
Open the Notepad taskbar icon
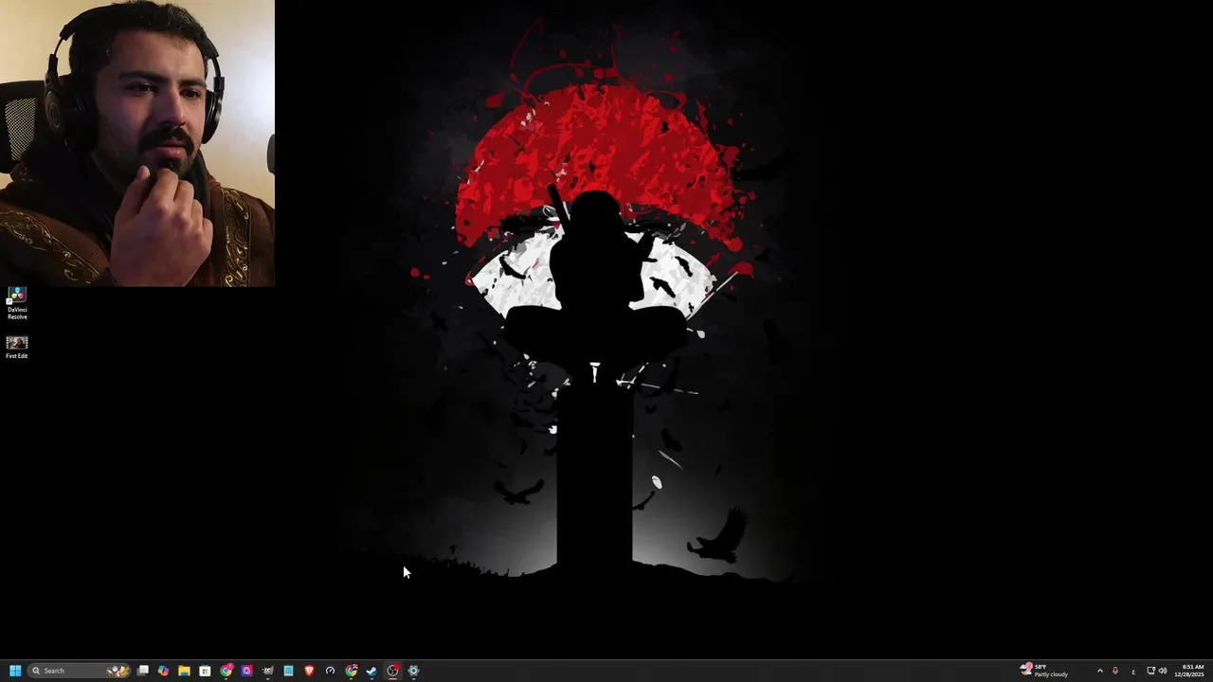coord(288,671)
